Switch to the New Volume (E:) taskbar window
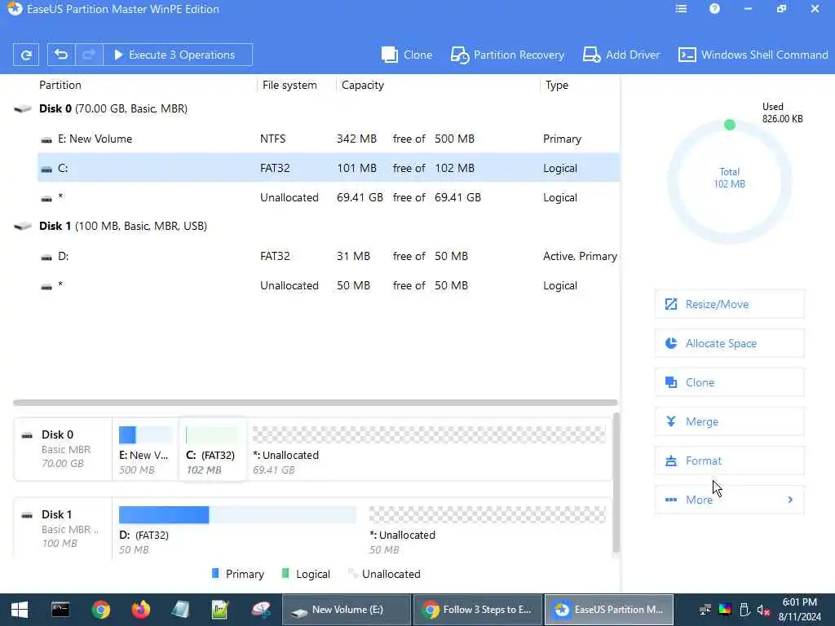 (x=346, y=610)
